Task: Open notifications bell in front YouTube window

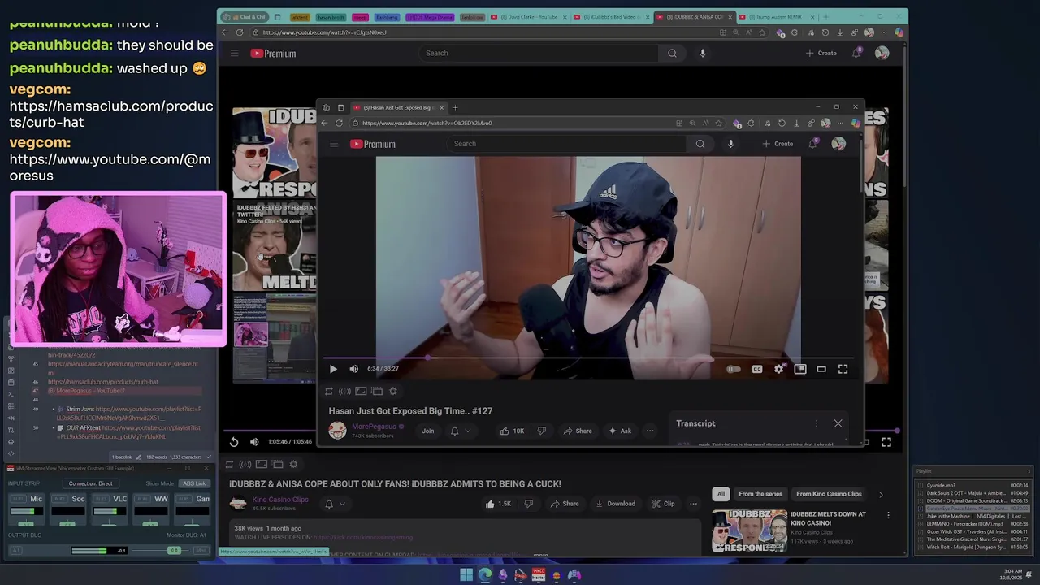Action: (812, 144)
